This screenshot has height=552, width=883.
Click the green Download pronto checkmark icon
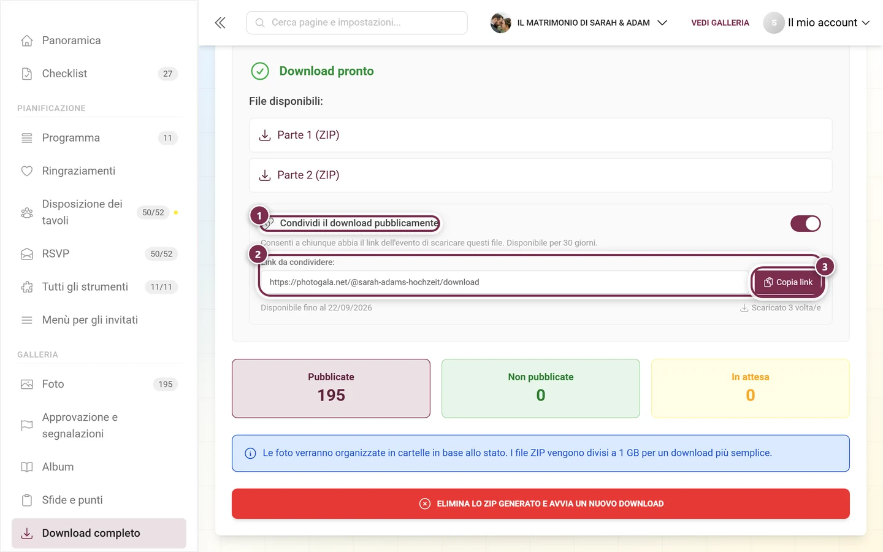pyautogui.click(x=260, y=71)
